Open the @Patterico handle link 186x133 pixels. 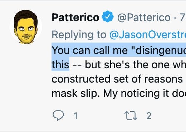pos(144,18)
